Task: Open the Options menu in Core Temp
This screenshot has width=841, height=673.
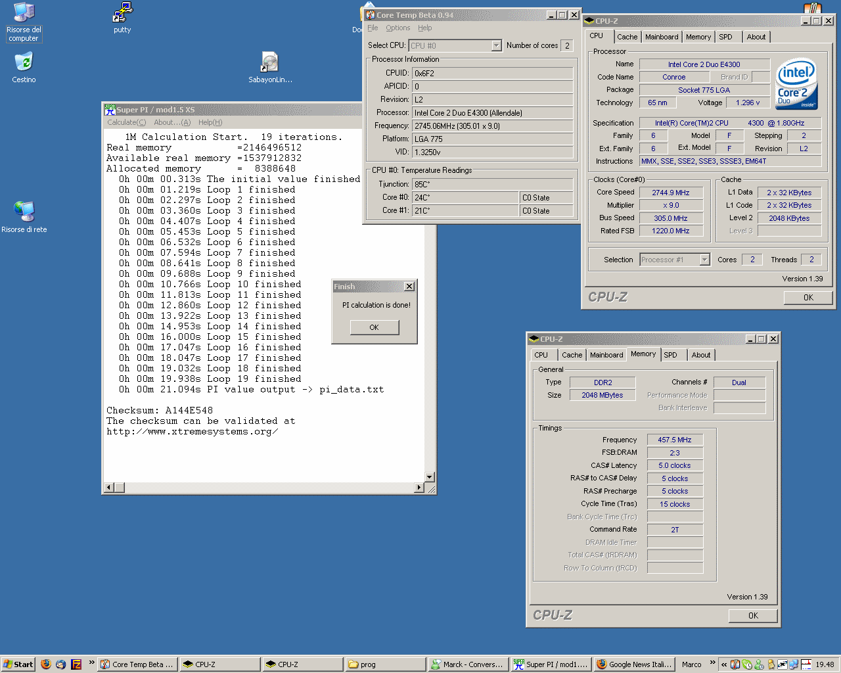Action: 398,28
